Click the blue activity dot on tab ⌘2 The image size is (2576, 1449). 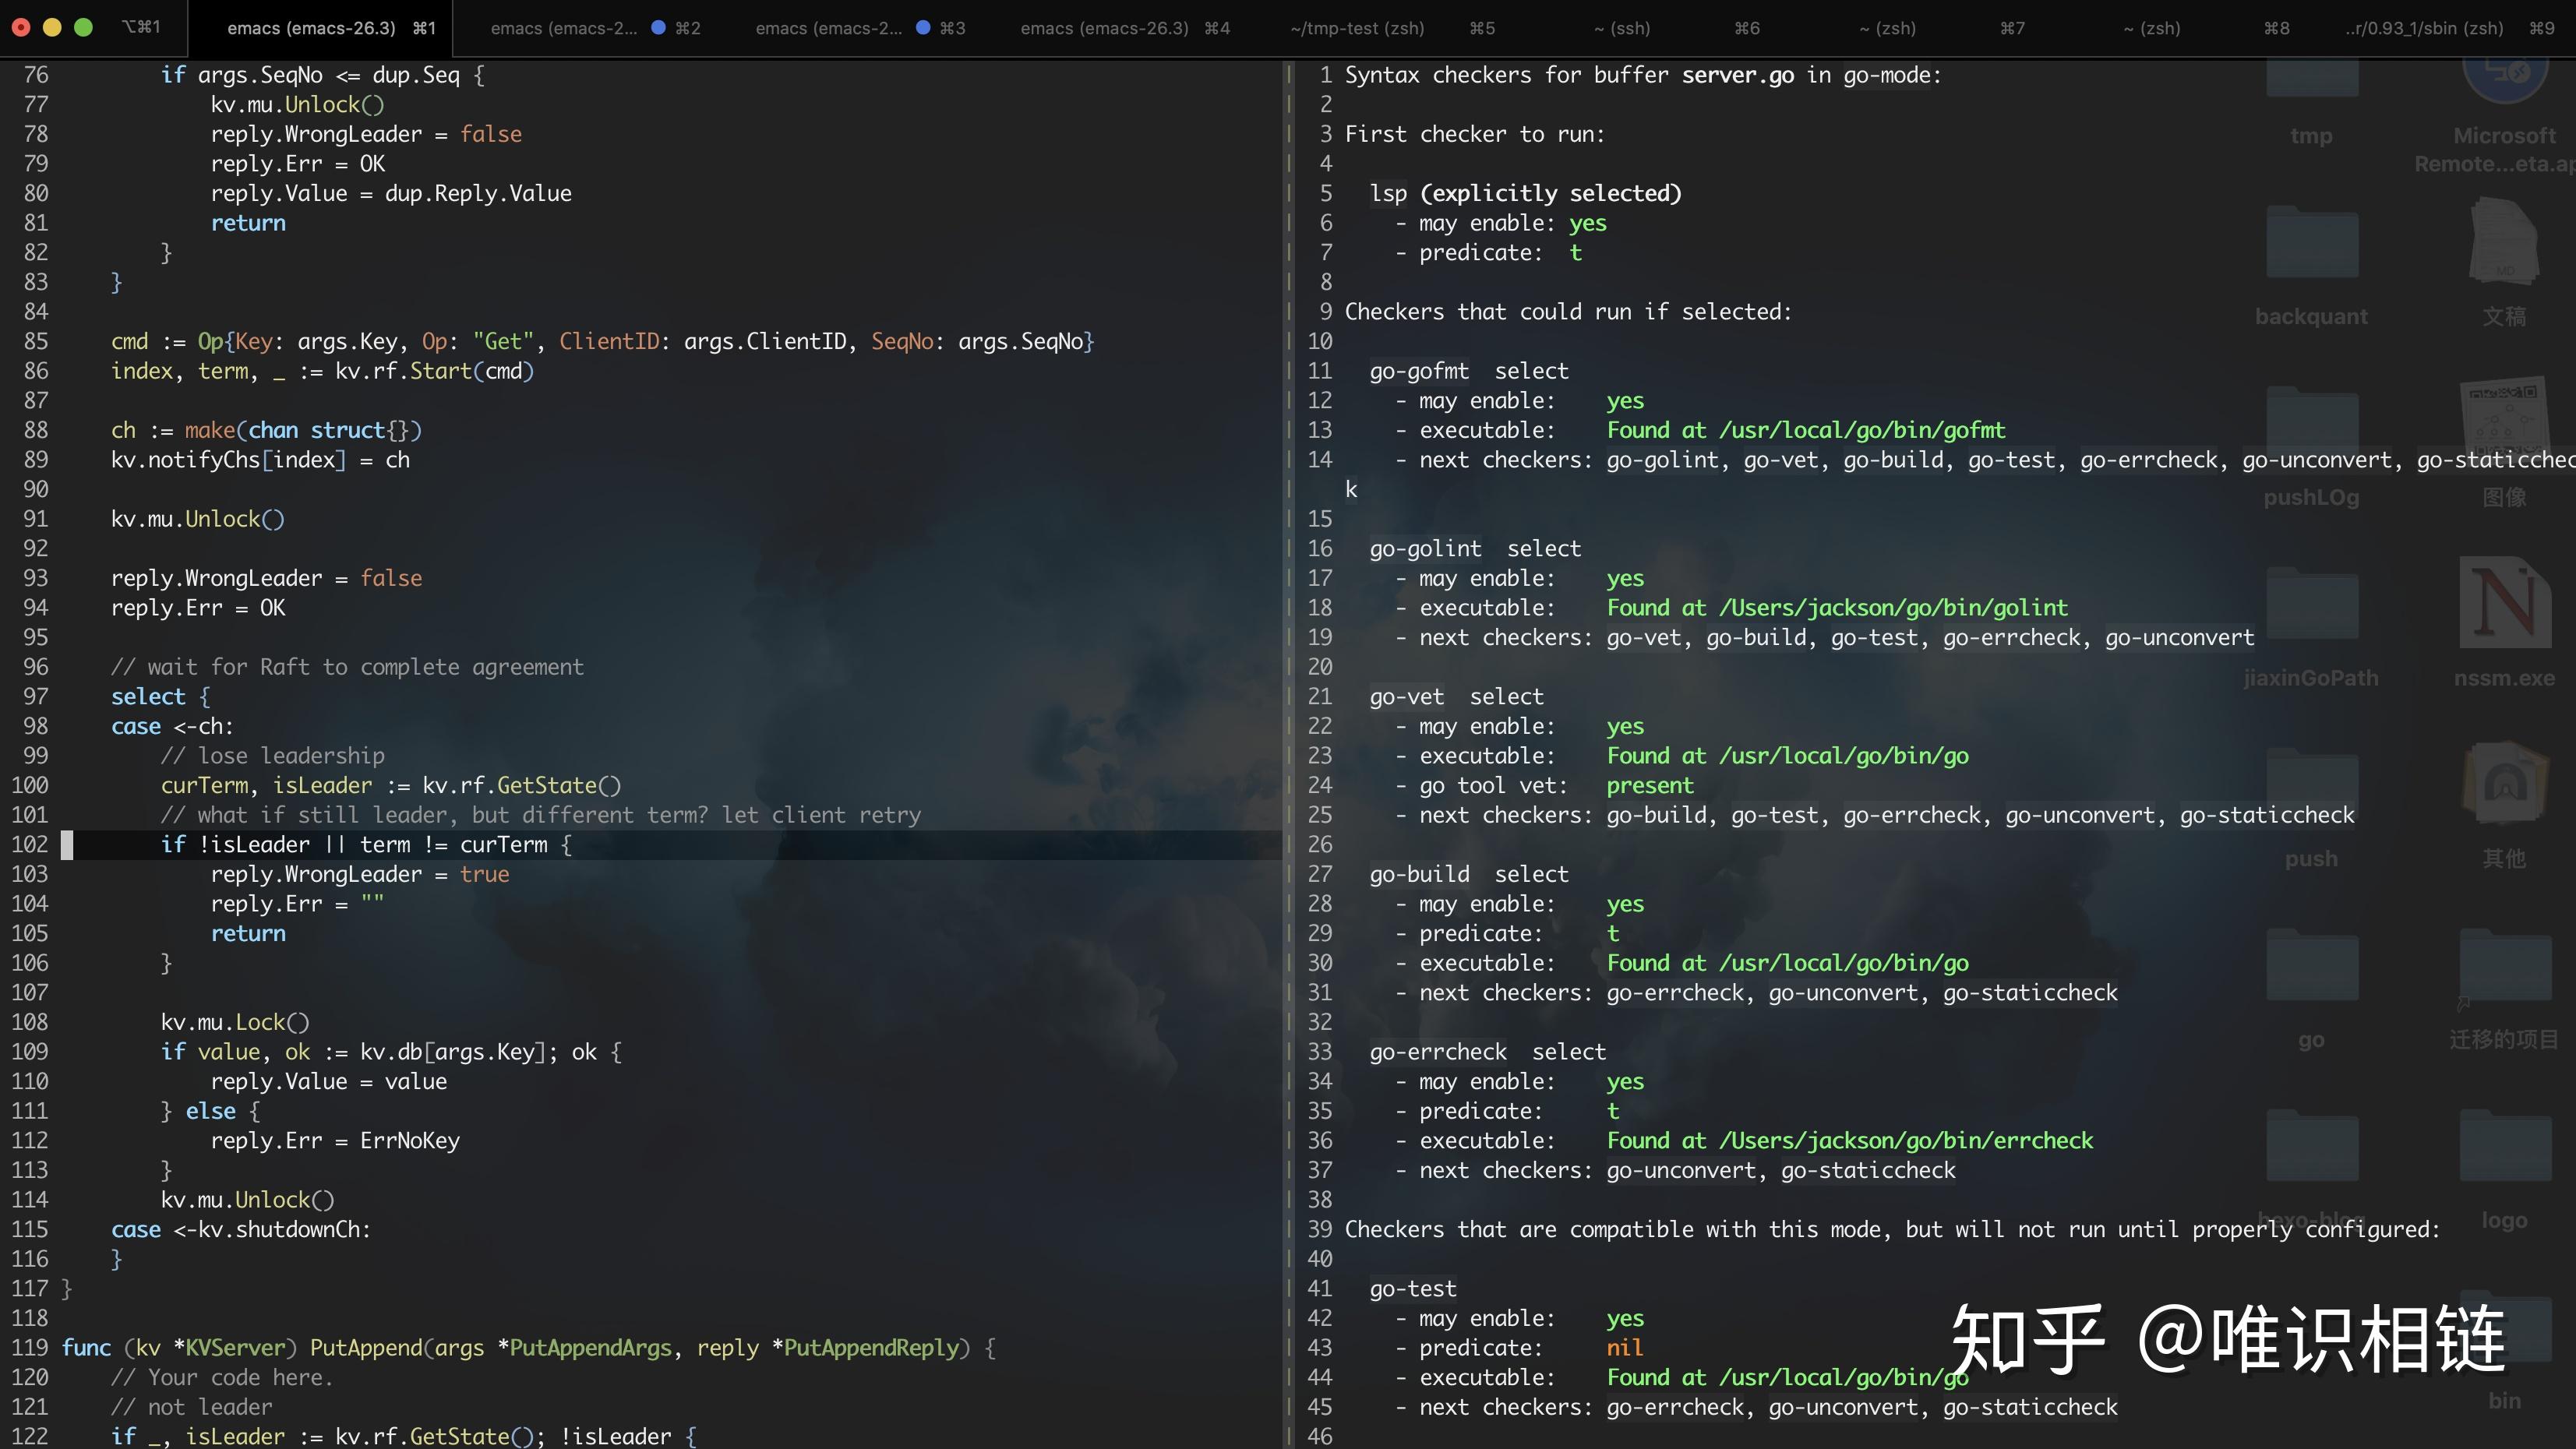[657, 28]
